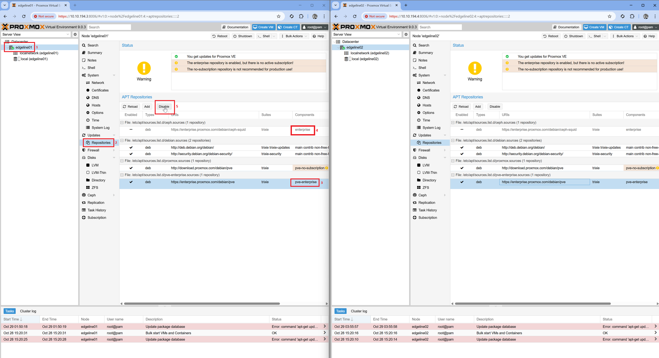Go back in the edgeline01 browser window

tap(5, 16)
